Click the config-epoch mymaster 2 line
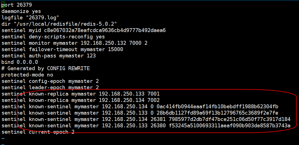This screenshot has width=299, height=145. [50, 81]
